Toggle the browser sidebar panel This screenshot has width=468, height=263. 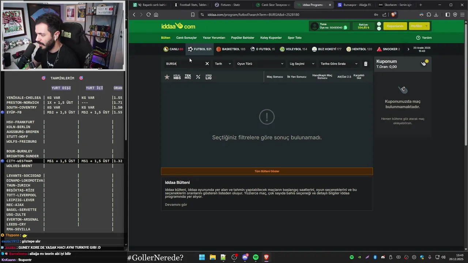coord(448,15)
